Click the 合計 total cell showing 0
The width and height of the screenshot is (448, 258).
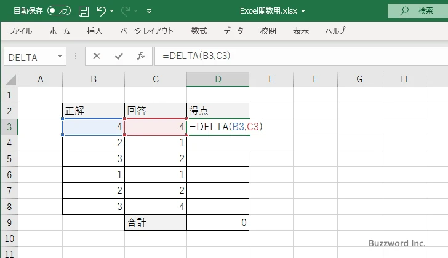click(218, 222)
